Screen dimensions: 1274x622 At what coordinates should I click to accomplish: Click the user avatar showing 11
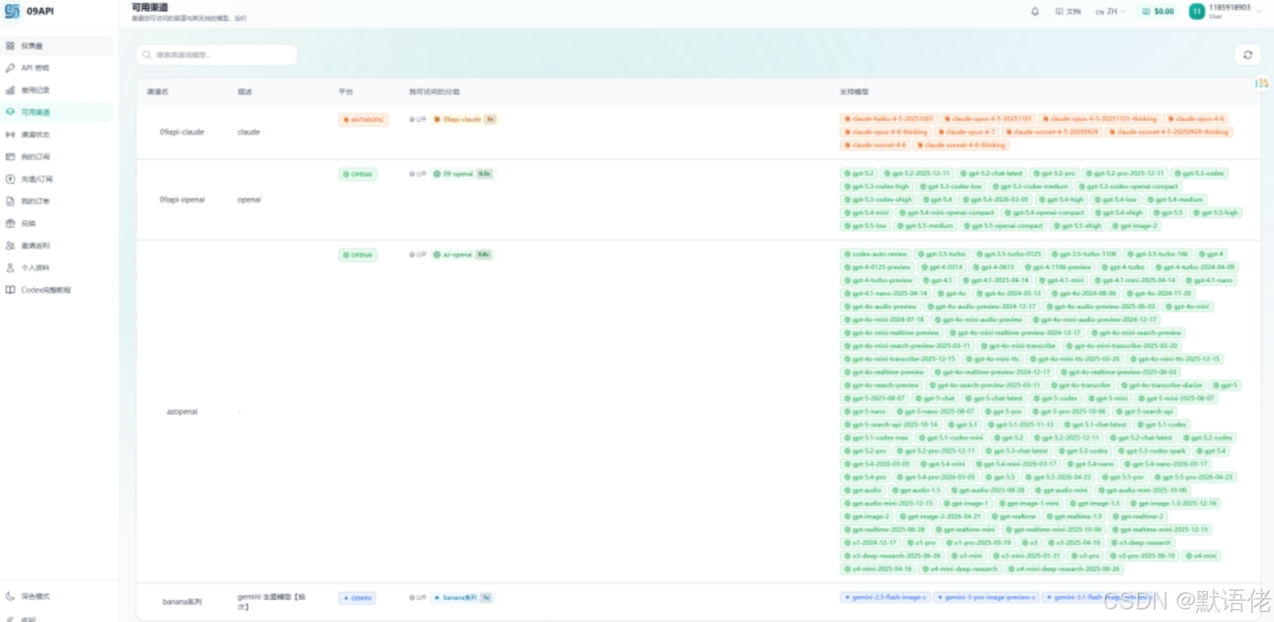click(1196, 11)
